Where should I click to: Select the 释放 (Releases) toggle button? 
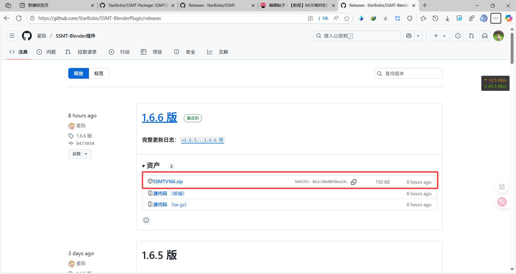pyautogui.click(x=78, y=73)
